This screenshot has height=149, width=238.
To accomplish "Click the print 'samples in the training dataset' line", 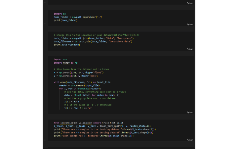I will tap(105, 129).
